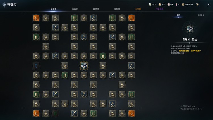Open the purple 阿斯佩爾 tab
213x120 pixels.
[x=160, y=9]
